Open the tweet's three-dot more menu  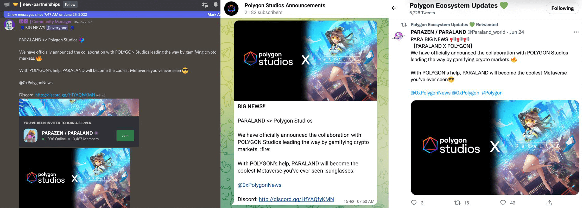(576, 32)
